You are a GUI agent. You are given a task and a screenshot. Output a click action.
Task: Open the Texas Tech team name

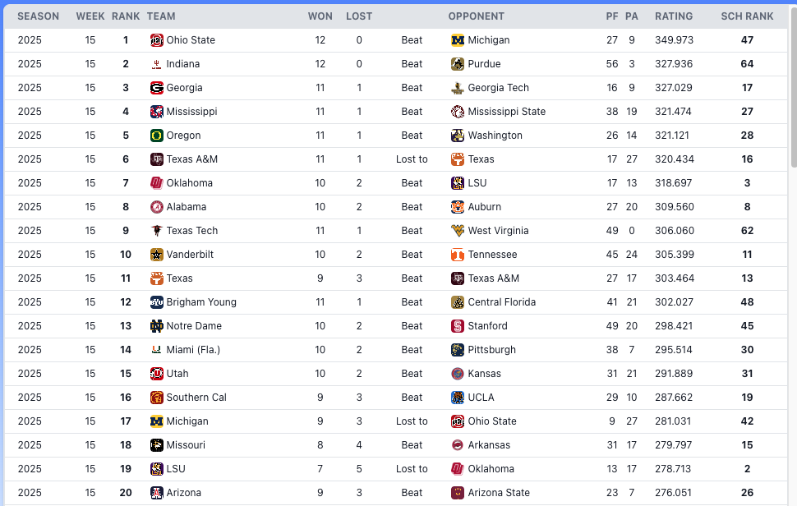[192, 231]
